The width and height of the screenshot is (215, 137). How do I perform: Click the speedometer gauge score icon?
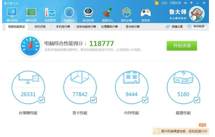click(30, 46)
